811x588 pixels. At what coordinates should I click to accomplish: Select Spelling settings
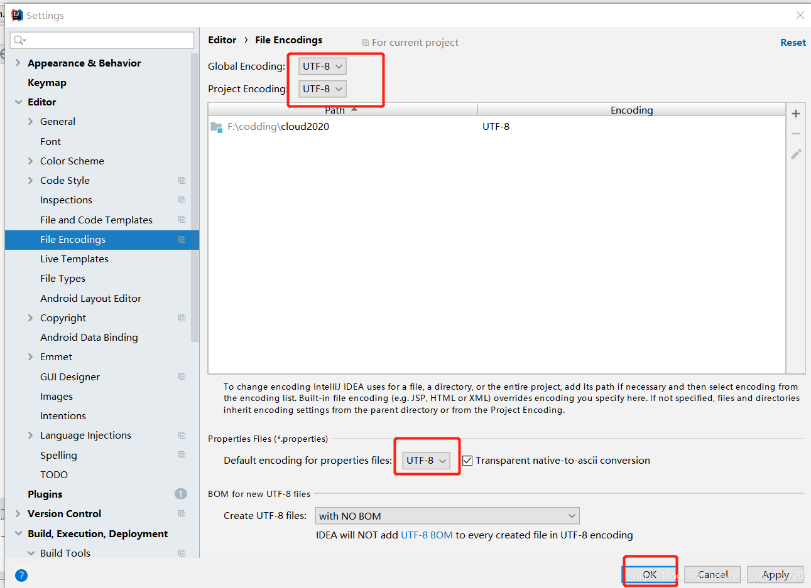click(58, 456)
